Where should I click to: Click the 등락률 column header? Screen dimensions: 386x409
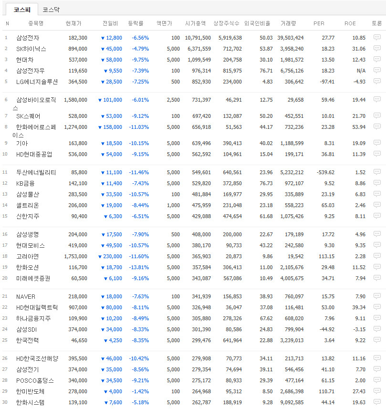[136, 23]
